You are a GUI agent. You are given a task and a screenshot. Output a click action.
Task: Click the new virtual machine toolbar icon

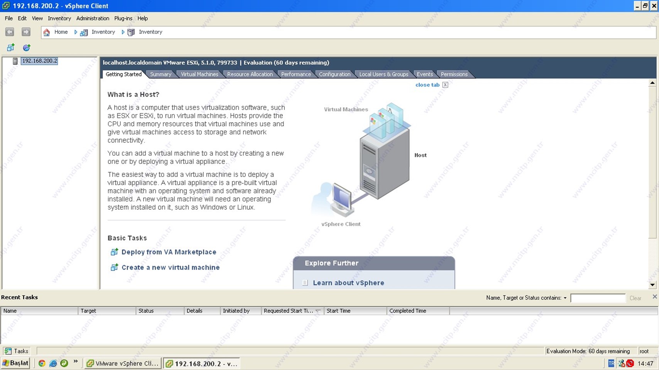[x=11, y=47]
